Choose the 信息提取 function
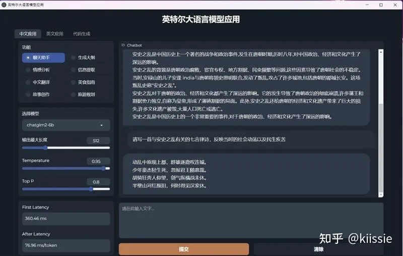This screenshot has height=256, width=403. point(84,70)
